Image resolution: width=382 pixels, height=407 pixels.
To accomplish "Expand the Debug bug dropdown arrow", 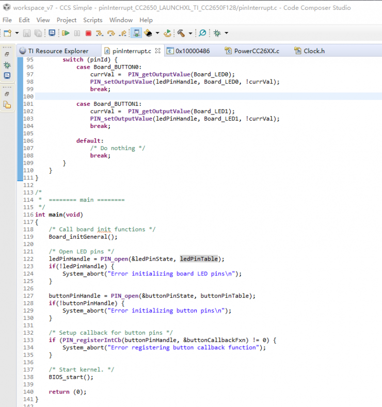I will pos(226,33).
